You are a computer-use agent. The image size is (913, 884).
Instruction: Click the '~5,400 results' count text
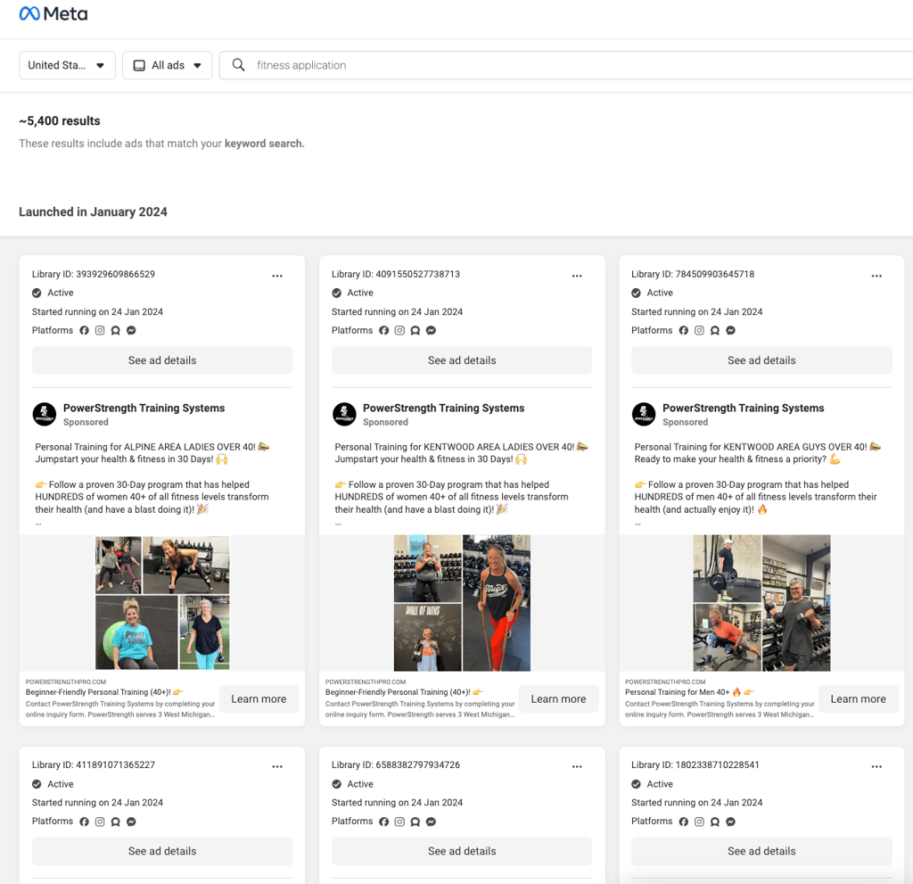click(60, 120)
